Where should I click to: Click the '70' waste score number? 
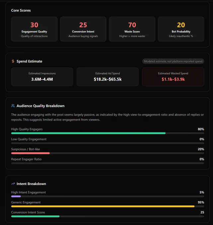click(x=132, y=25)
